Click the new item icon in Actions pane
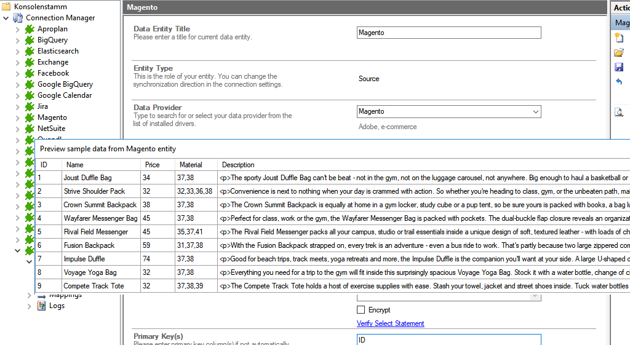This screenshot has height=345, width=630. [619, 38]
